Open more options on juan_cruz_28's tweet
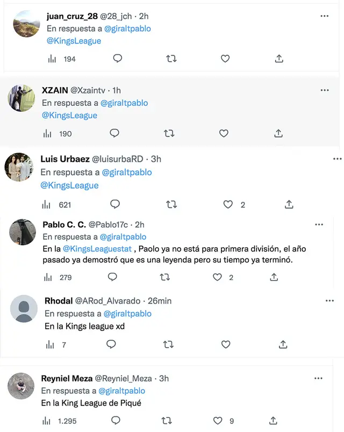Image resolution: width=344 pixels, height=432 pixels. point(324,16)
